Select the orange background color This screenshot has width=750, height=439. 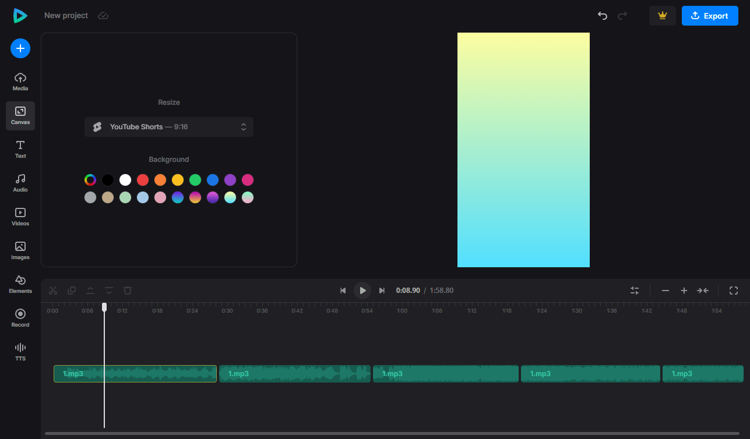[160, 180]
